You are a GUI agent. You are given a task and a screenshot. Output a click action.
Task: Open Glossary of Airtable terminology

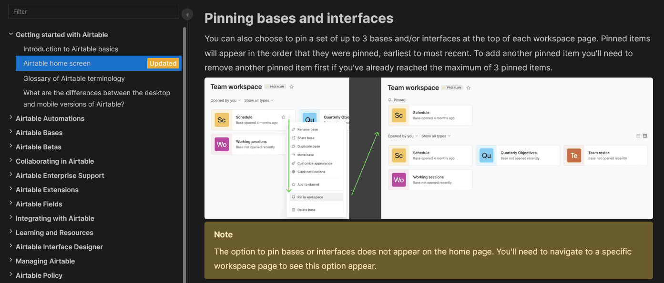click(x=74, y=78)
